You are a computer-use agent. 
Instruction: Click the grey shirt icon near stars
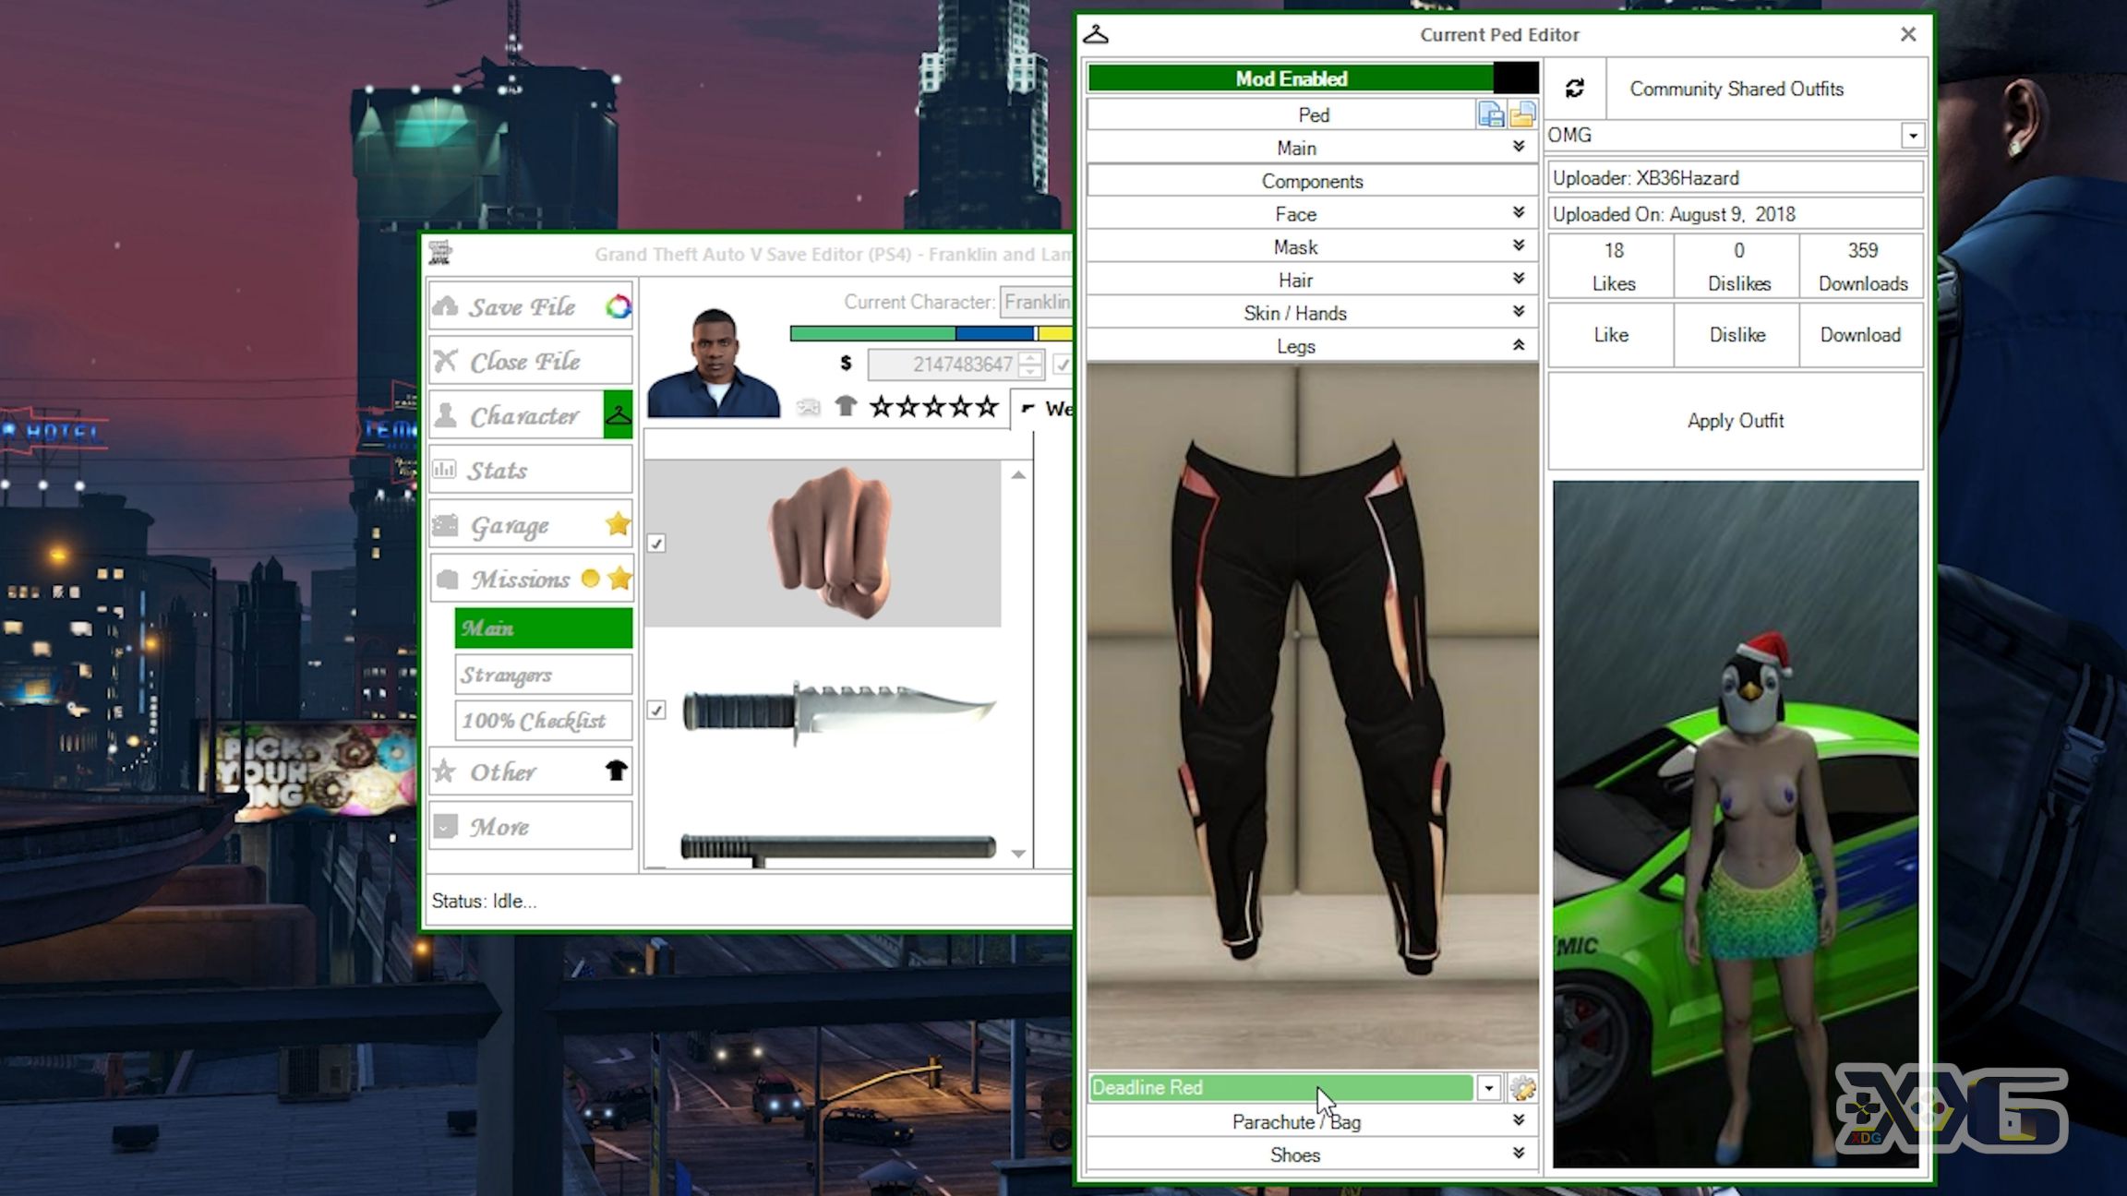click(x=845, y=406)
